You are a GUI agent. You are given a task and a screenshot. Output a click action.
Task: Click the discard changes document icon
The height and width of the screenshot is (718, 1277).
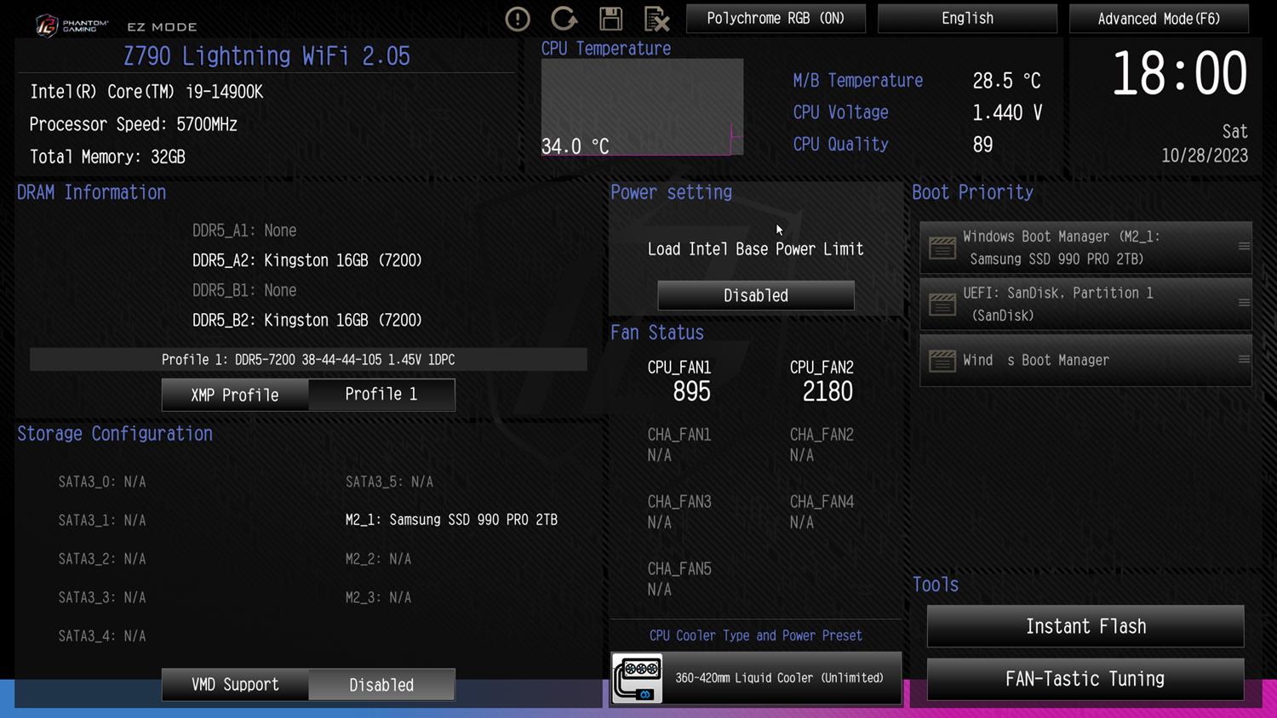tap(656, 19)
